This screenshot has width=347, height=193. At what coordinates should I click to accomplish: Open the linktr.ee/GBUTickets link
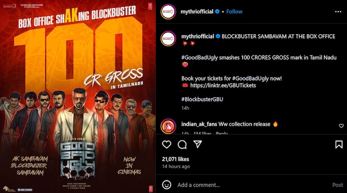point(223,86)
